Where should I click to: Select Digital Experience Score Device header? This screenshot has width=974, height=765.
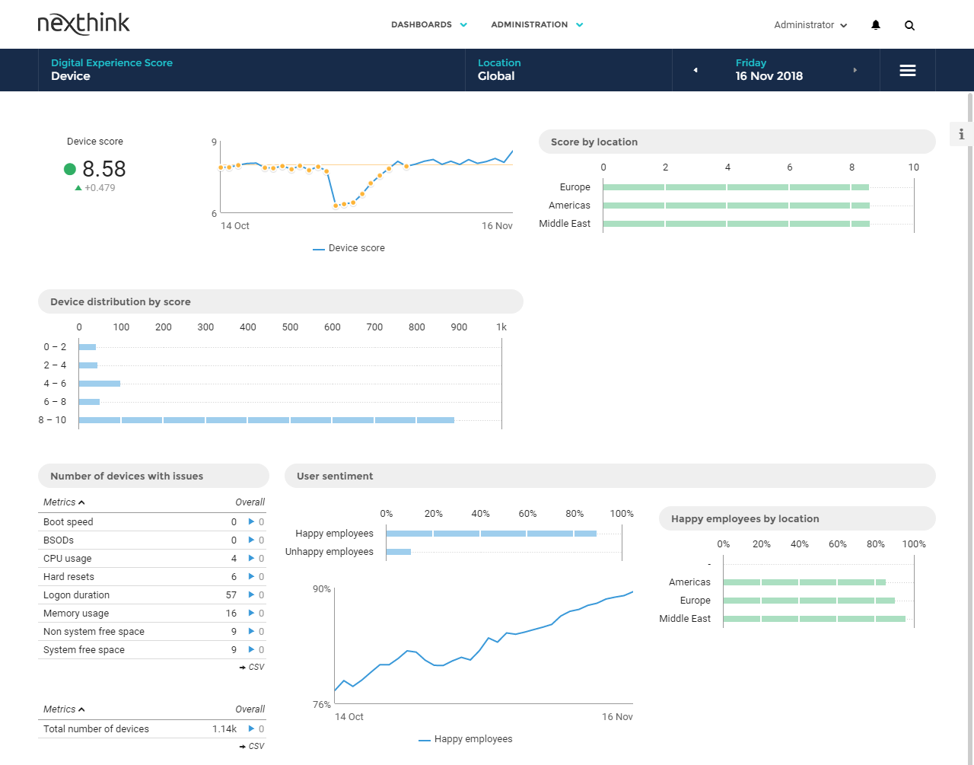point(112,70)
